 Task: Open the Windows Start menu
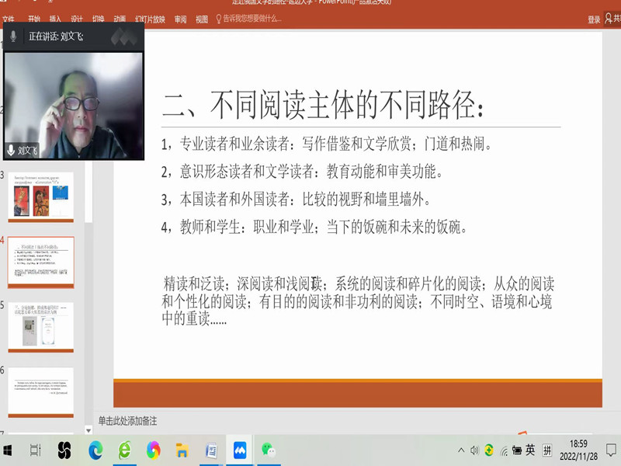pos(9,450)
